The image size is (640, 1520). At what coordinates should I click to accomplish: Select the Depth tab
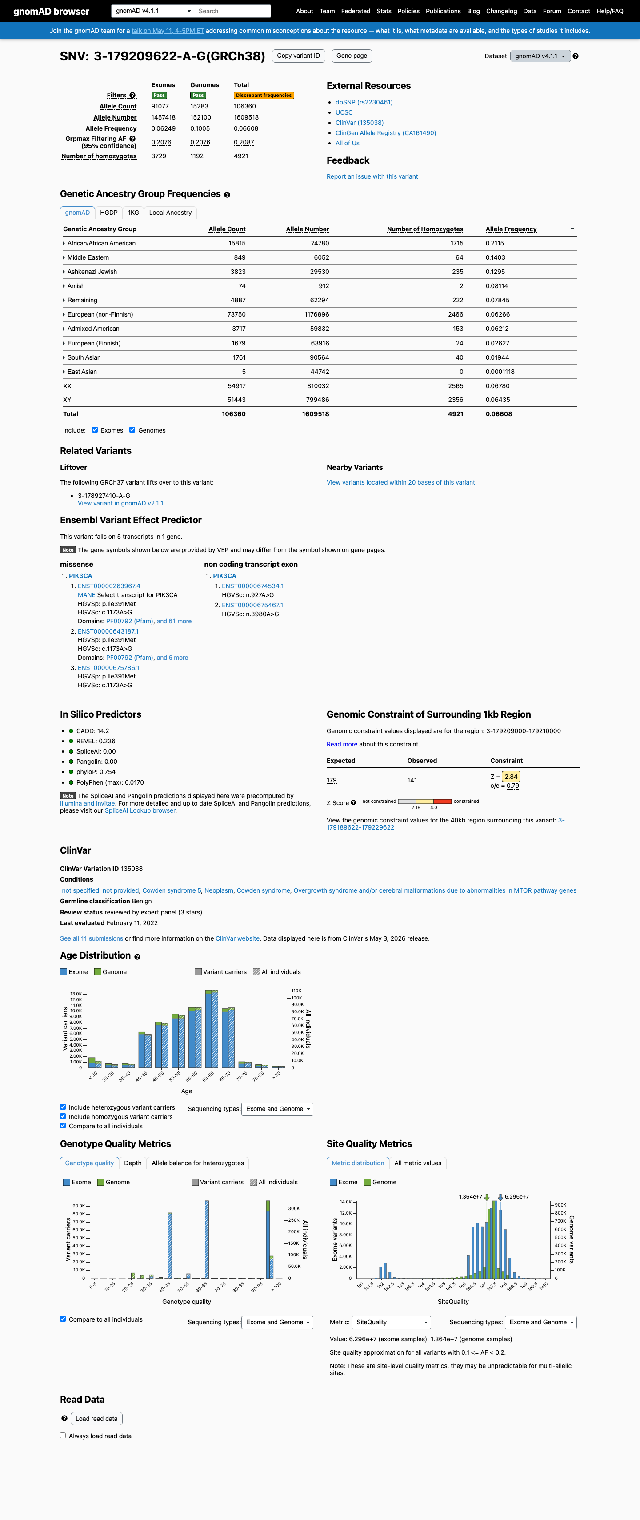pos(133,1163)
